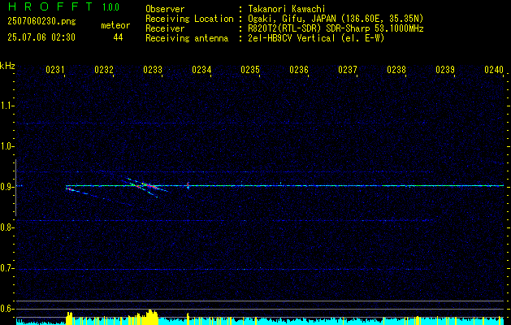Click the 0234 time marker
Viewport: 511px width, 325px height.
201,70
